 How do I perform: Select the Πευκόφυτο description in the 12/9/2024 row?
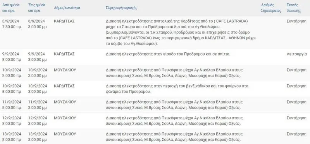174,121
